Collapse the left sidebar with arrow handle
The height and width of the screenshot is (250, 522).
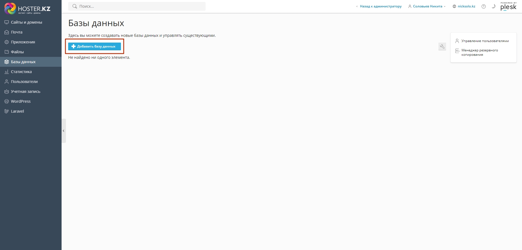(x=63, y=131)
